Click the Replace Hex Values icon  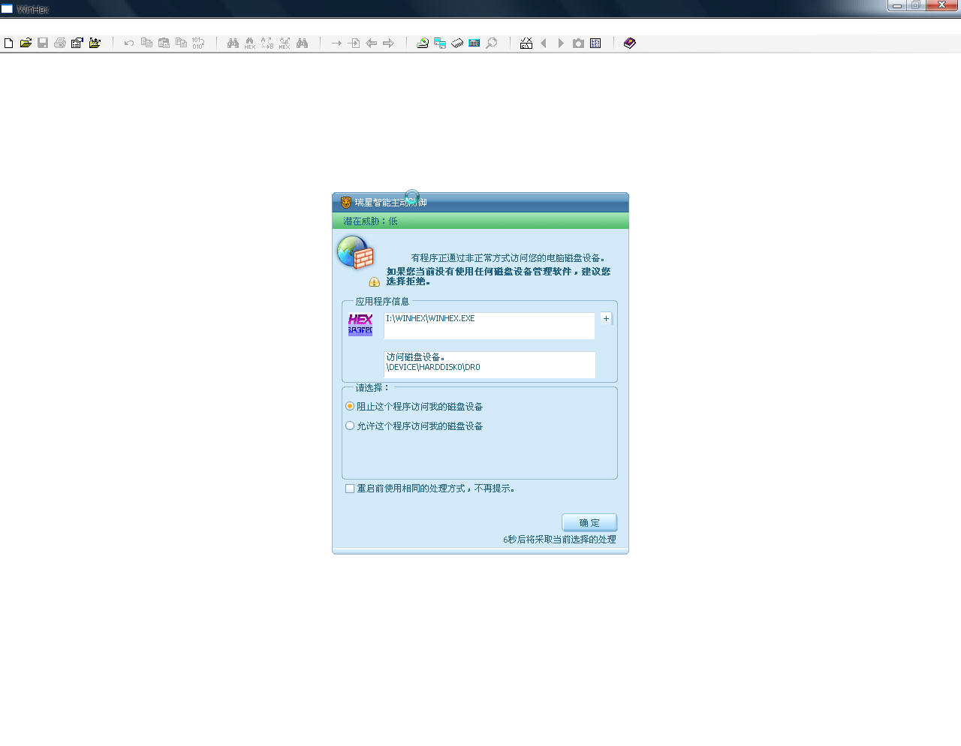coord(285,44)
